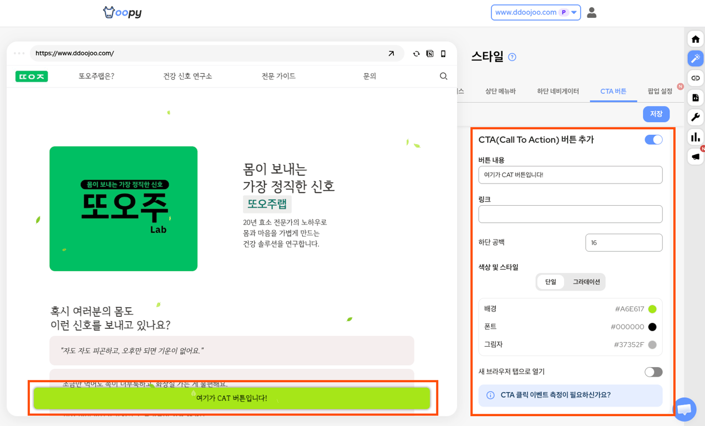Click the #000000 hex value
This screenshot has width=705, height=426.
(627, 327)
